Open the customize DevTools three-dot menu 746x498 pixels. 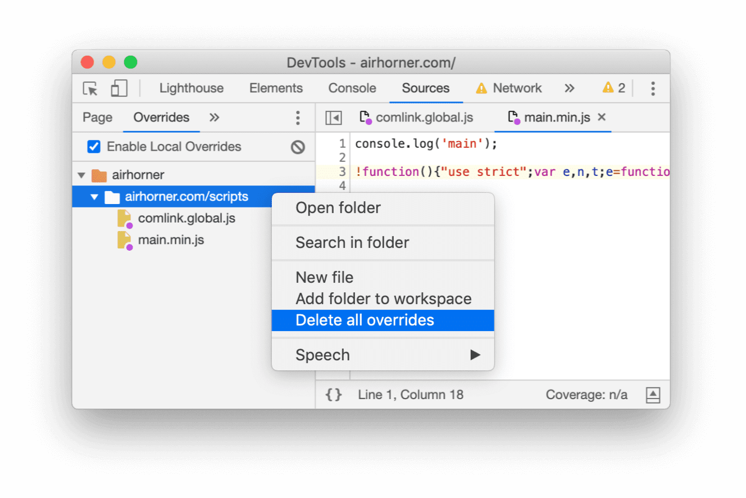(653, 88)
